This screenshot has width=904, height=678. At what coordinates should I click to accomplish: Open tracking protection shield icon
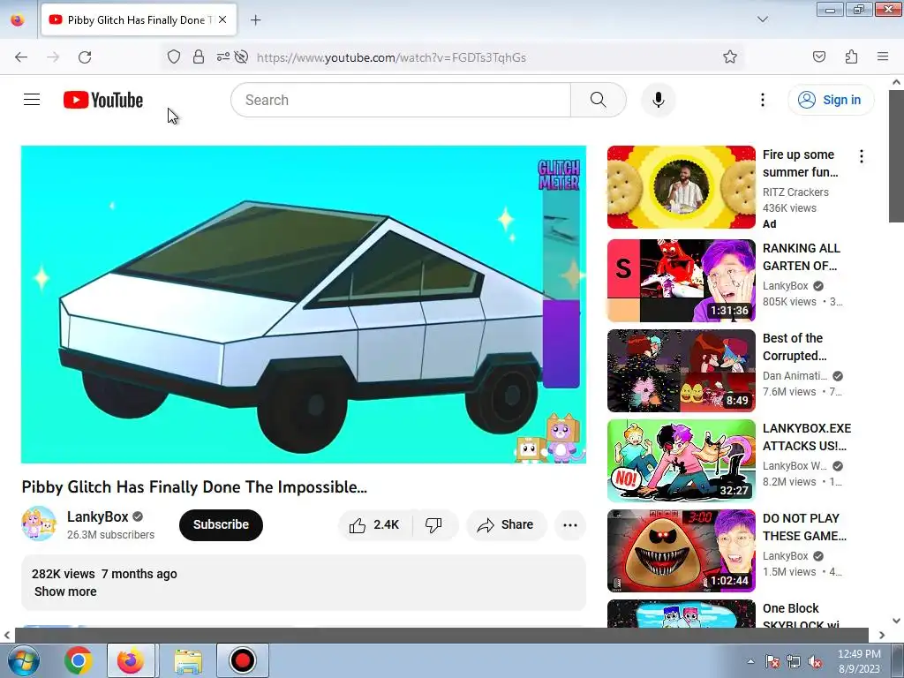(174, 56)
